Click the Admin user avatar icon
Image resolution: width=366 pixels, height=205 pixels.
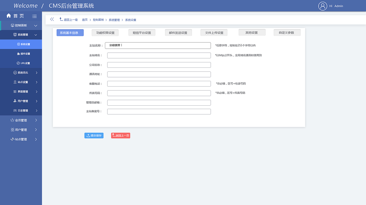click(323, 6)
